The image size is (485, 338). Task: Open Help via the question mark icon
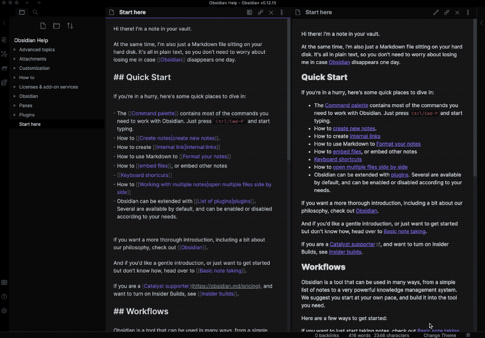click(x=4, y=297)
